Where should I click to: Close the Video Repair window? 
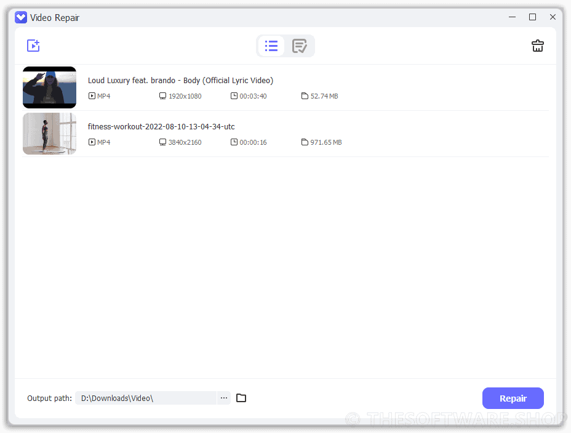553,17
